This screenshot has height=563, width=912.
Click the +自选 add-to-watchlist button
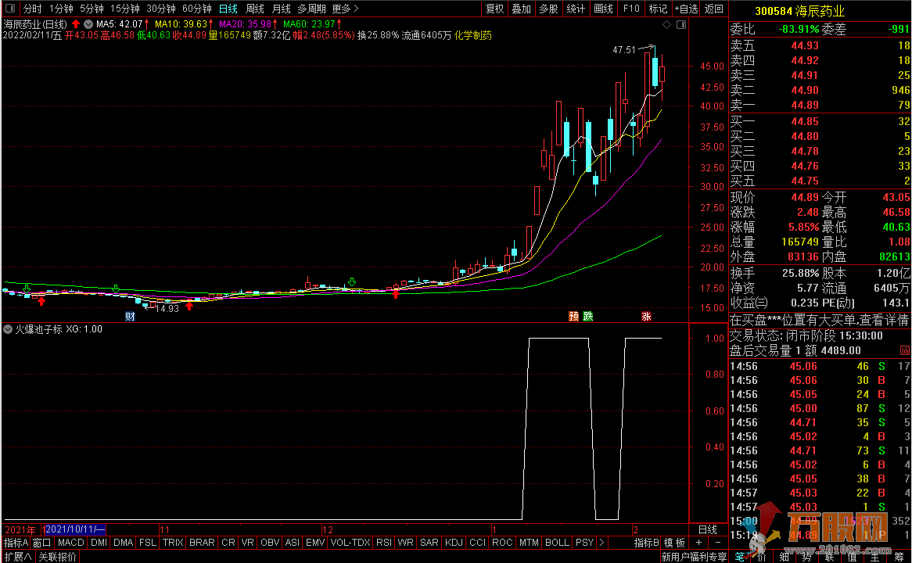tap(685, 9)
